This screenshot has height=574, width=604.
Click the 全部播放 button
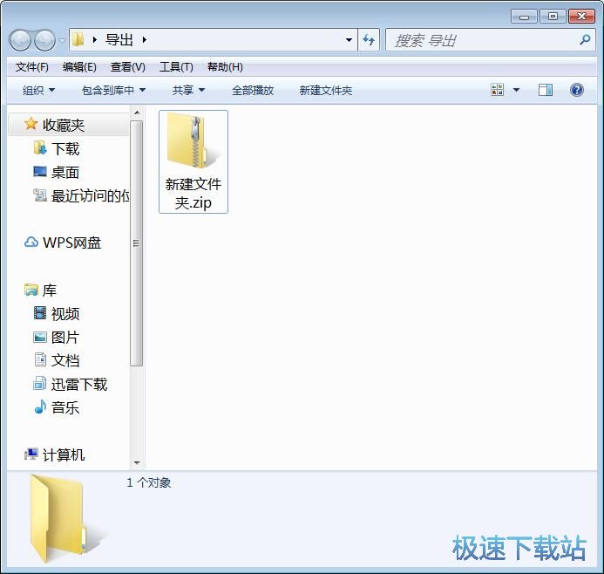click(253, 91)
